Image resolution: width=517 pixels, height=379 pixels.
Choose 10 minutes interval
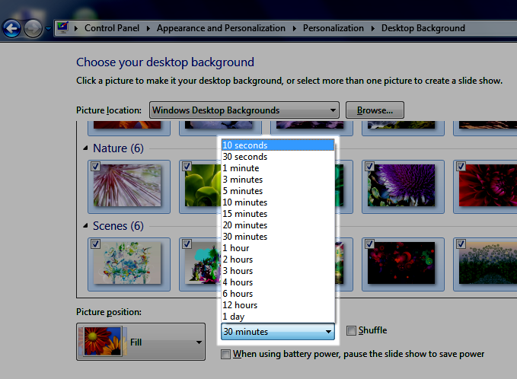(278, 202)
